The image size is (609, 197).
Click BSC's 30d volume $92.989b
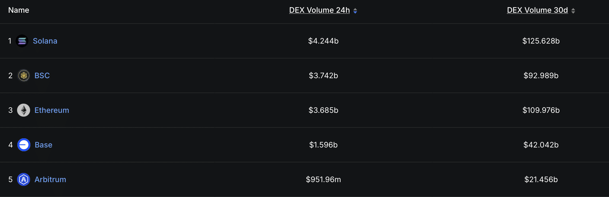[541, 75]
